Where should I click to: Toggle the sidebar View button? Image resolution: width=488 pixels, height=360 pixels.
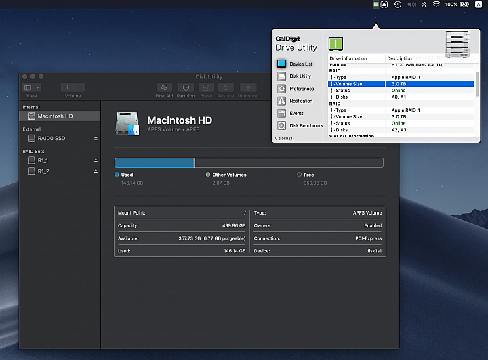click(28, 87)
